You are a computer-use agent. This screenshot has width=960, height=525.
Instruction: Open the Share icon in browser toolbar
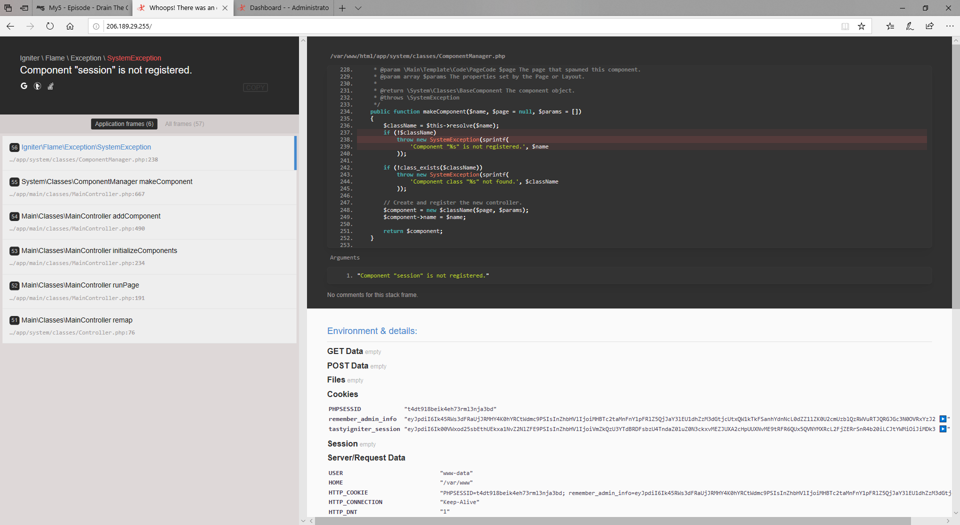click(930, 26)
